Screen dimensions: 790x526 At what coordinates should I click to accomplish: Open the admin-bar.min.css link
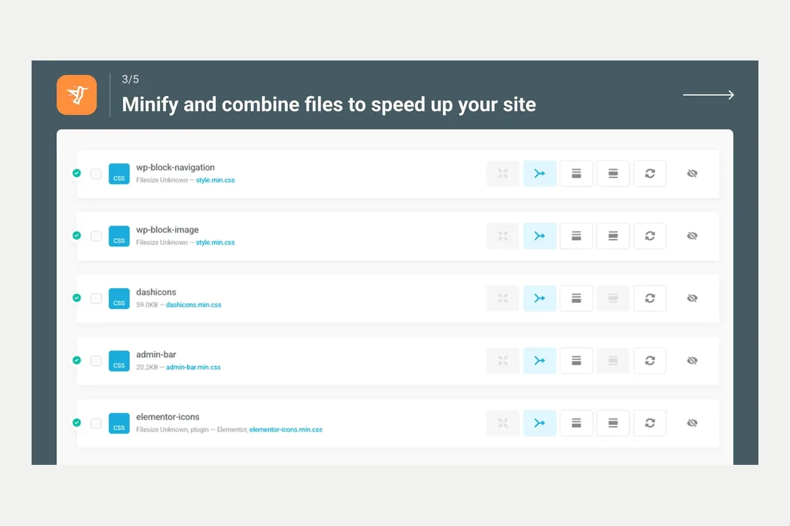click(x=194, y=368)
